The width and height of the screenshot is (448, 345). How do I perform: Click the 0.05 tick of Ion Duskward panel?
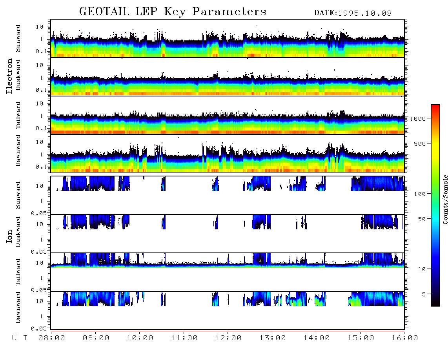39,252
